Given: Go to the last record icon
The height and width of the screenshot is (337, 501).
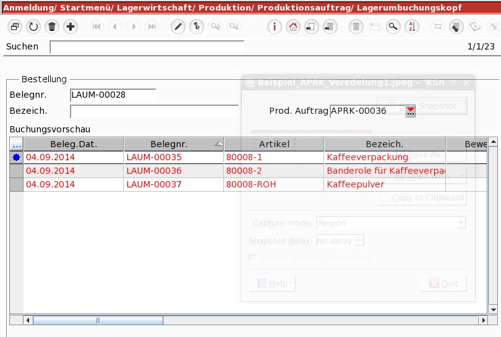Looking at the screenshot, I should 152,27.
